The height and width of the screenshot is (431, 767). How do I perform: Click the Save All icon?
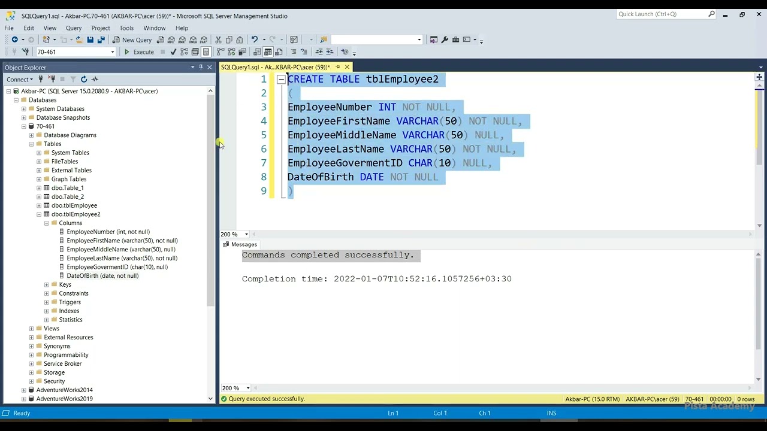pyautogui.click(x=101, y=40)
